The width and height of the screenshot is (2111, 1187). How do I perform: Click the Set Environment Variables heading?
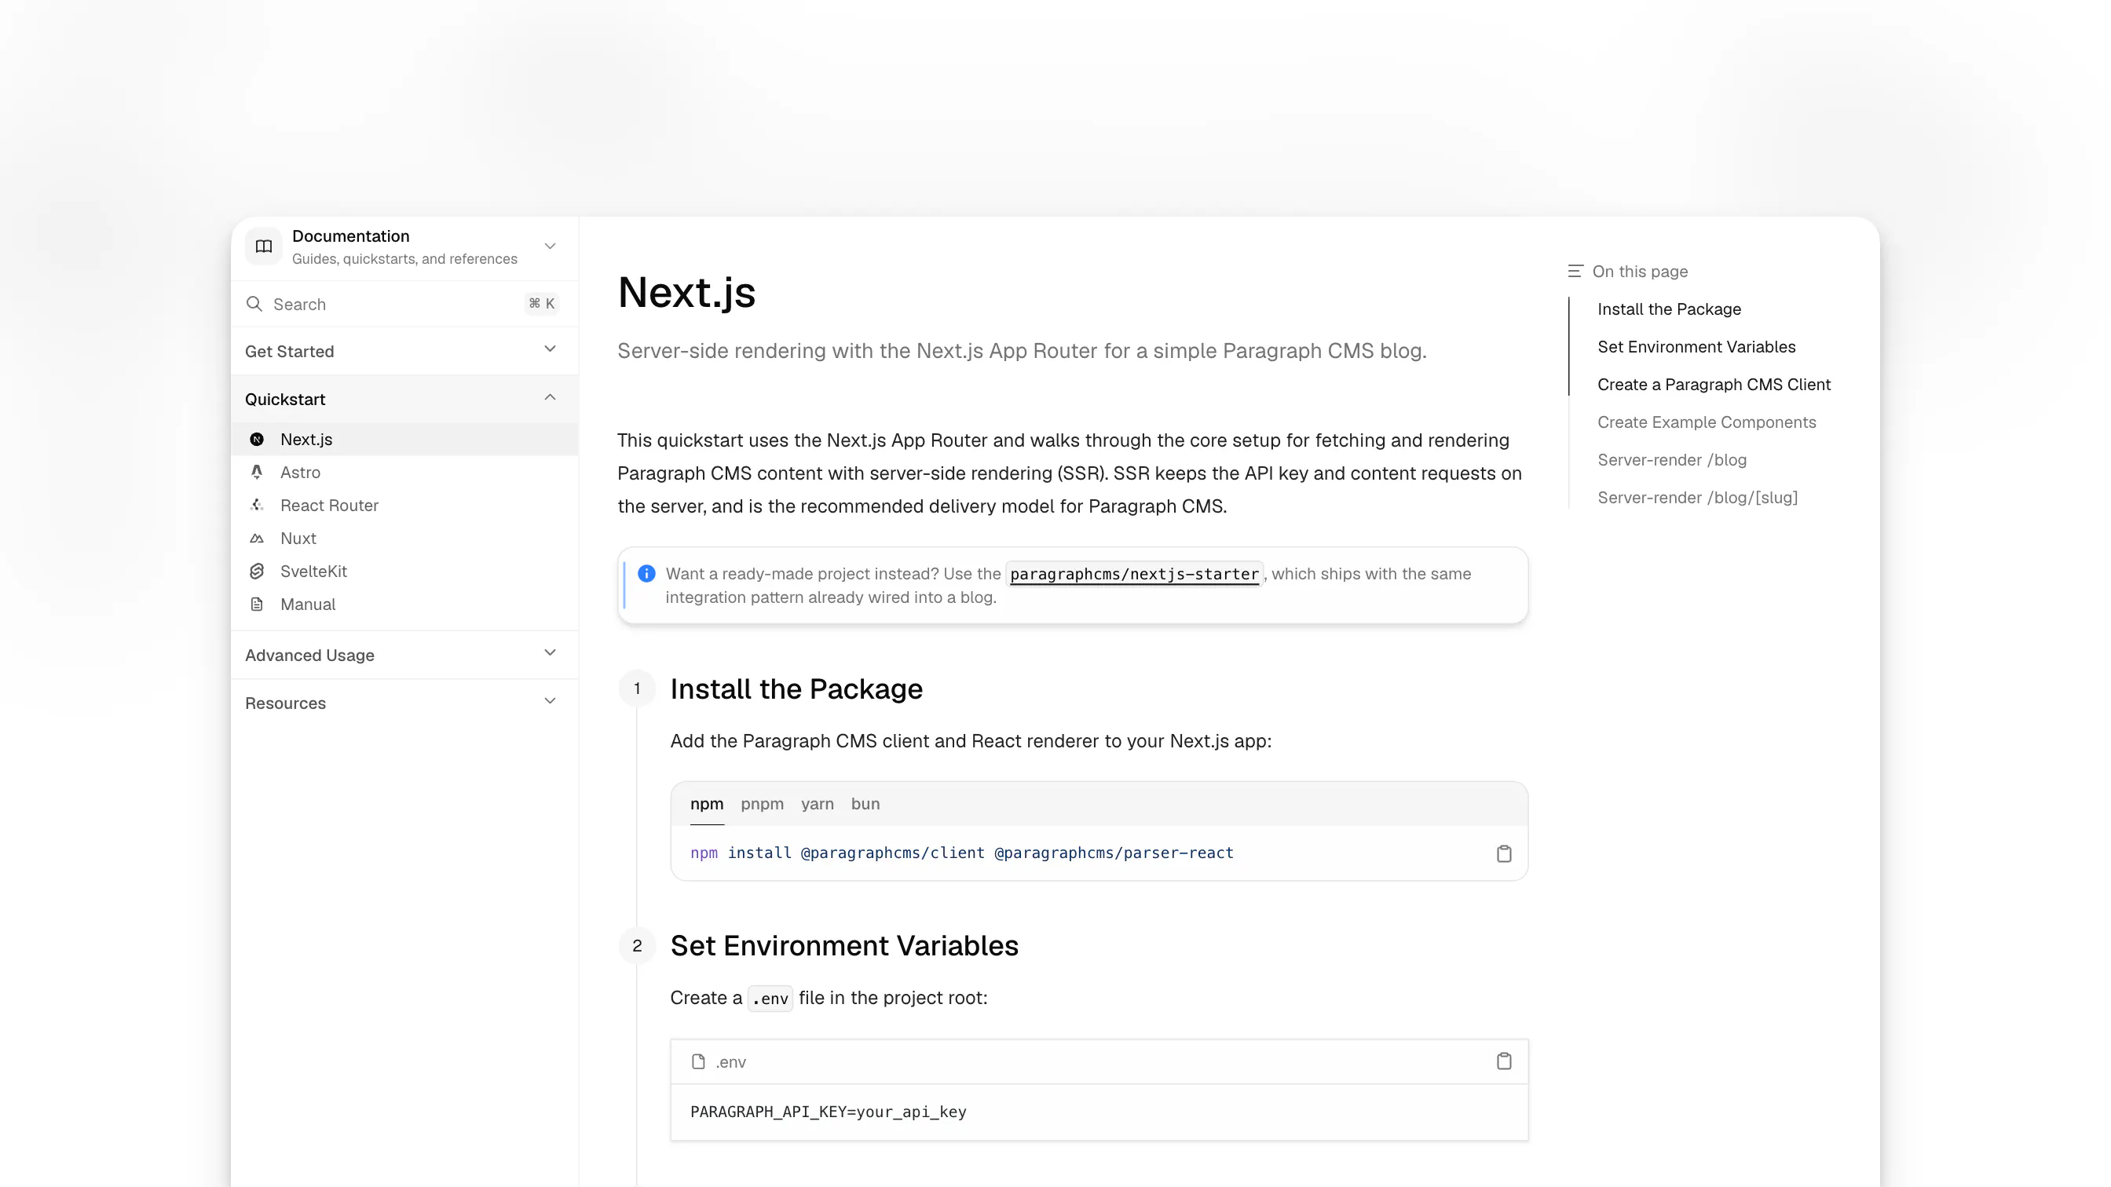click(844, 946)
